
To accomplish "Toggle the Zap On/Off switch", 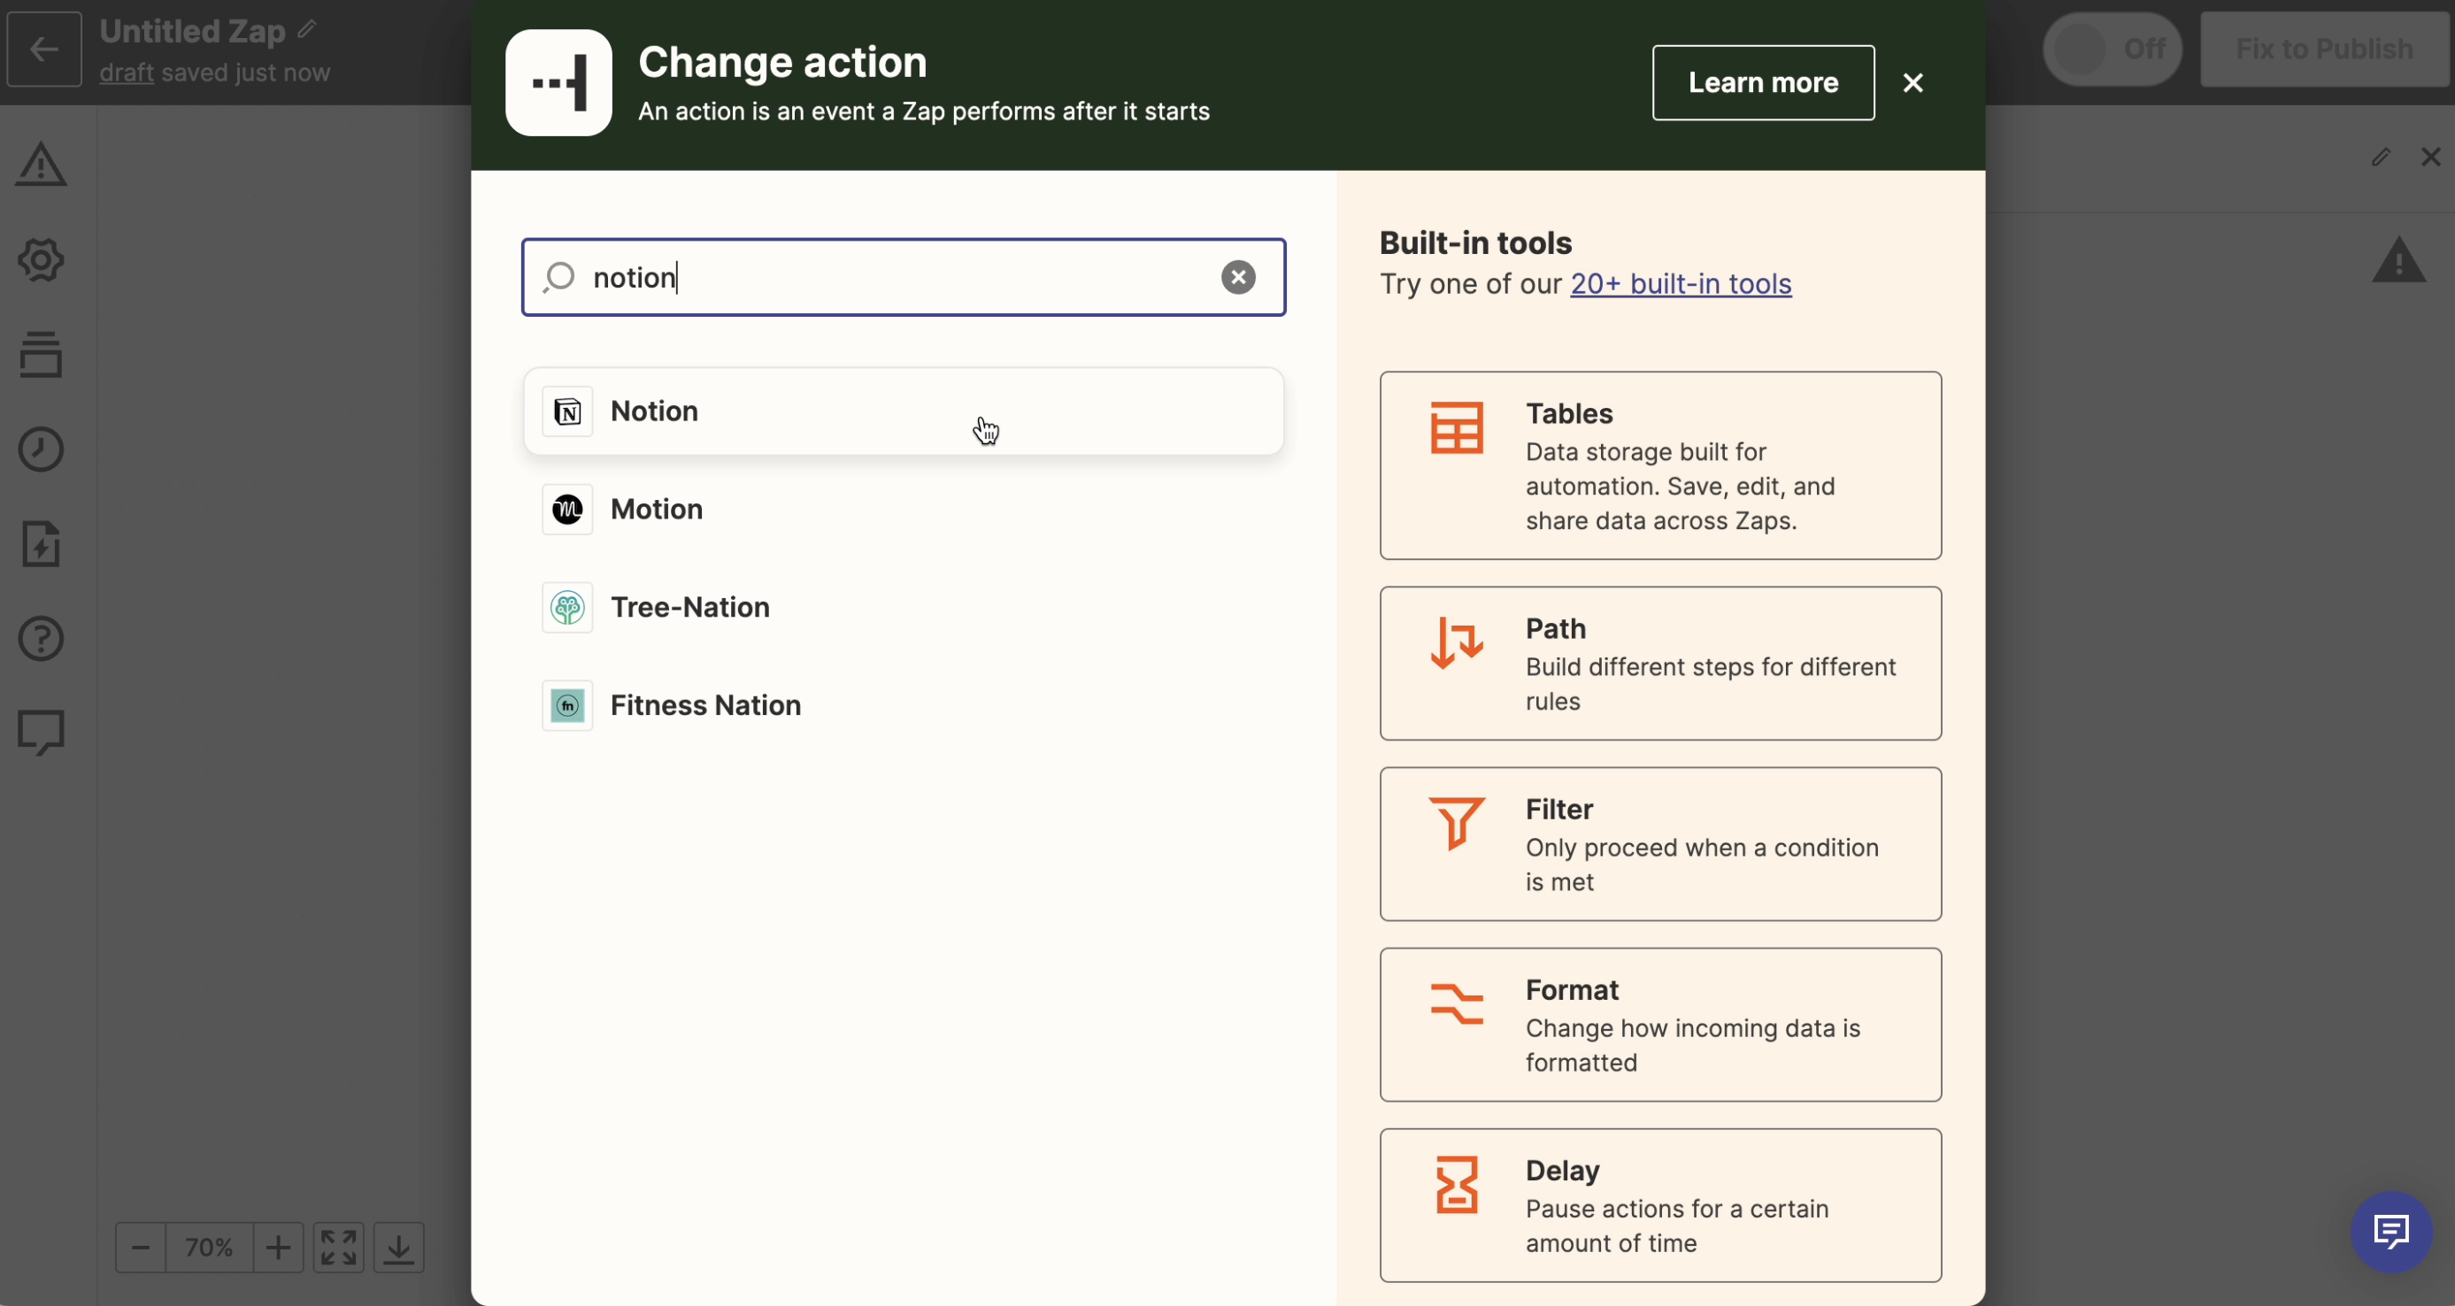I will tap(2111, 49).
